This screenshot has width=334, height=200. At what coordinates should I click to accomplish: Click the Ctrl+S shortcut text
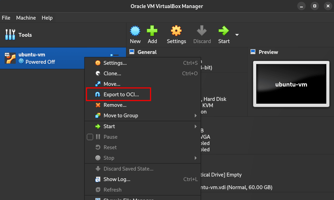[190, 63]
